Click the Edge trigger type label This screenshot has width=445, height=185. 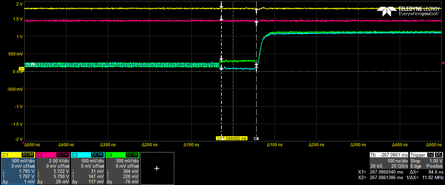pyautogui.click(x=416, y=166)
